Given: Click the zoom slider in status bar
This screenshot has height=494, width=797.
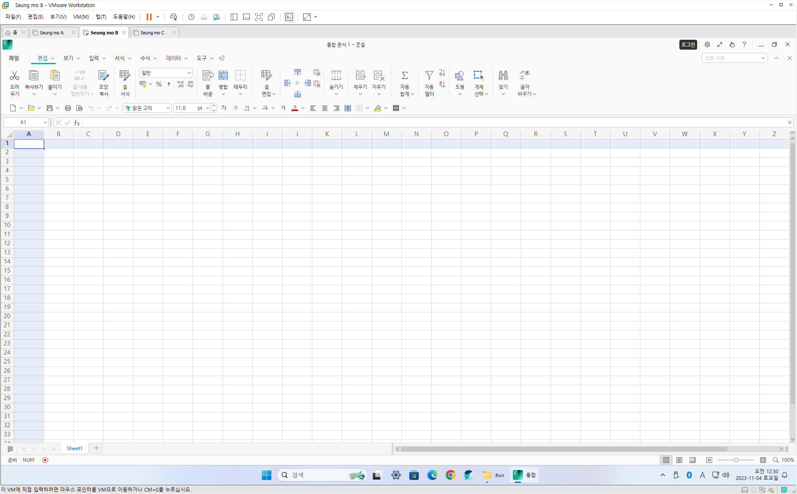Looking at the screenshot, I should (736, 460).
